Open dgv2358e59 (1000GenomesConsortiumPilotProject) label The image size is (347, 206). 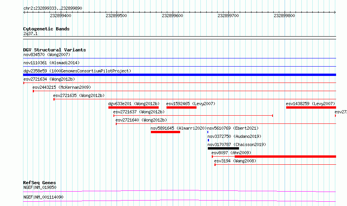coord(77,71)
